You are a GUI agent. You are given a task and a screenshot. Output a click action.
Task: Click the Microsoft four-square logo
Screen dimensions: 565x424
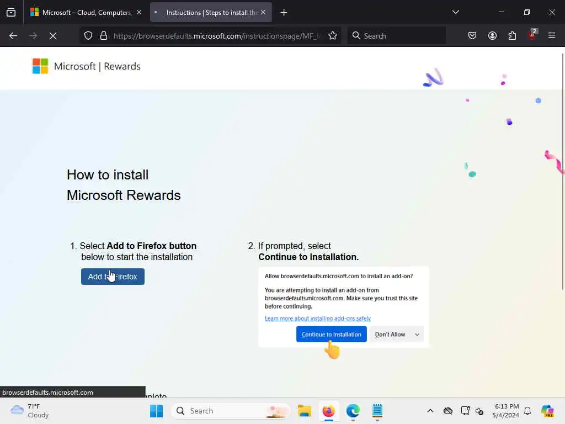coord(40,66)
